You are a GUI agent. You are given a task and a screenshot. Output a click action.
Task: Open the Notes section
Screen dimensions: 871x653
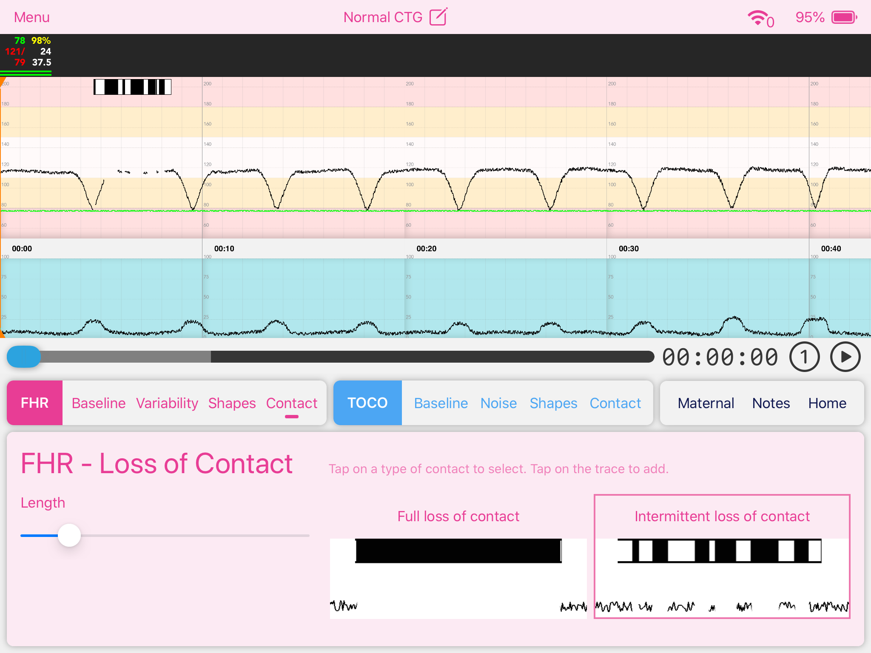771,403
